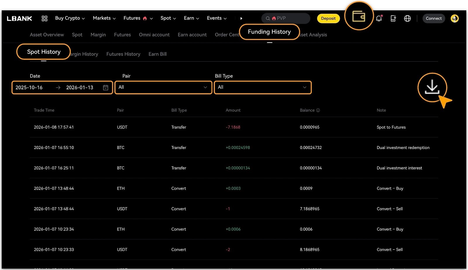Click the calendar icon in Date field
Screen dimensions: 468x270
pyautogui.click(x=106, y=88)
